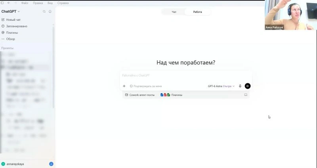This screenshot has height=168, width=317.
Task: Click the Анна Райская video thumbnail
Action: pos(291,15)
